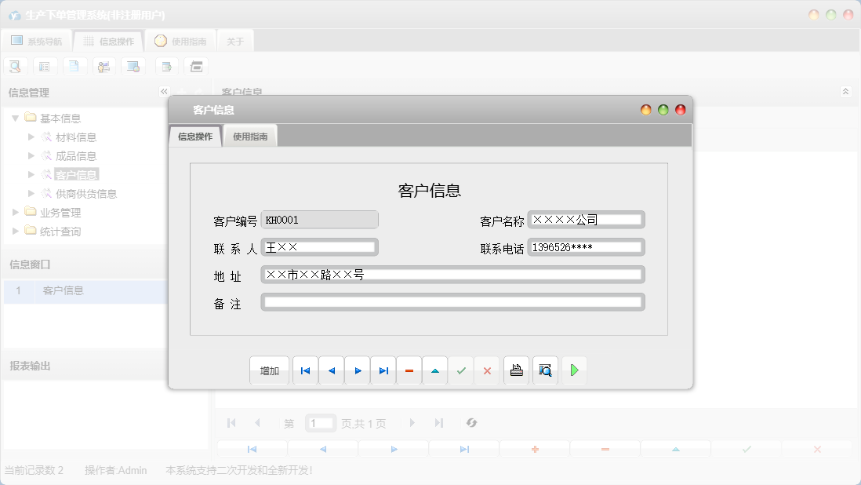Open the report list icon in the toolbar

click(x=45, y=66)
